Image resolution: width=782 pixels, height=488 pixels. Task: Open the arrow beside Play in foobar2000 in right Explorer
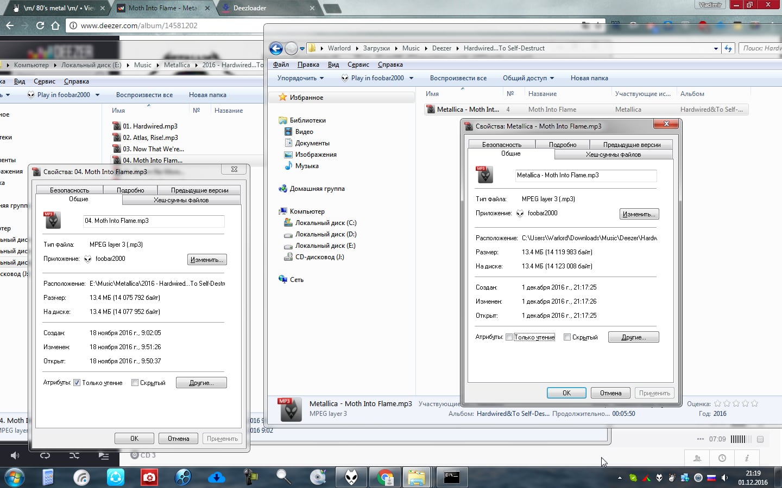411,78
